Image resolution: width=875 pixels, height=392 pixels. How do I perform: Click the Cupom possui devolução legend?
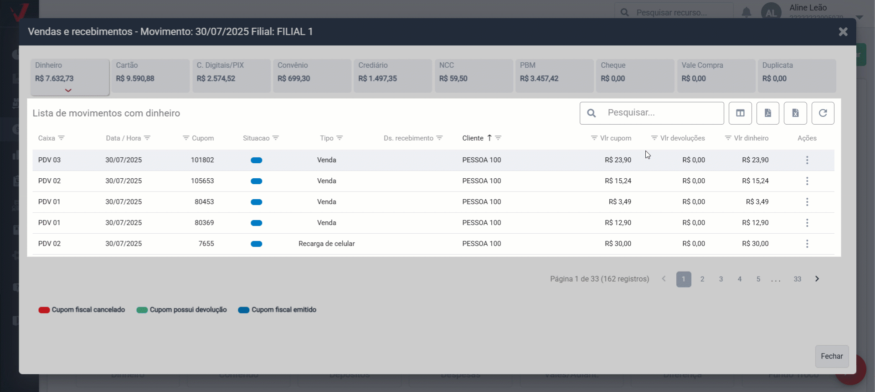pyautogui.click(x=182, y=310)
